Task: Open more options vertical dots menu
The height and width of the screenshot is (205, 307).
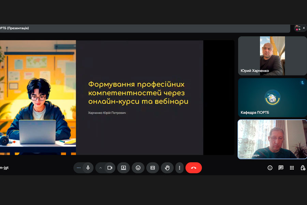Action: click(179, 168)
